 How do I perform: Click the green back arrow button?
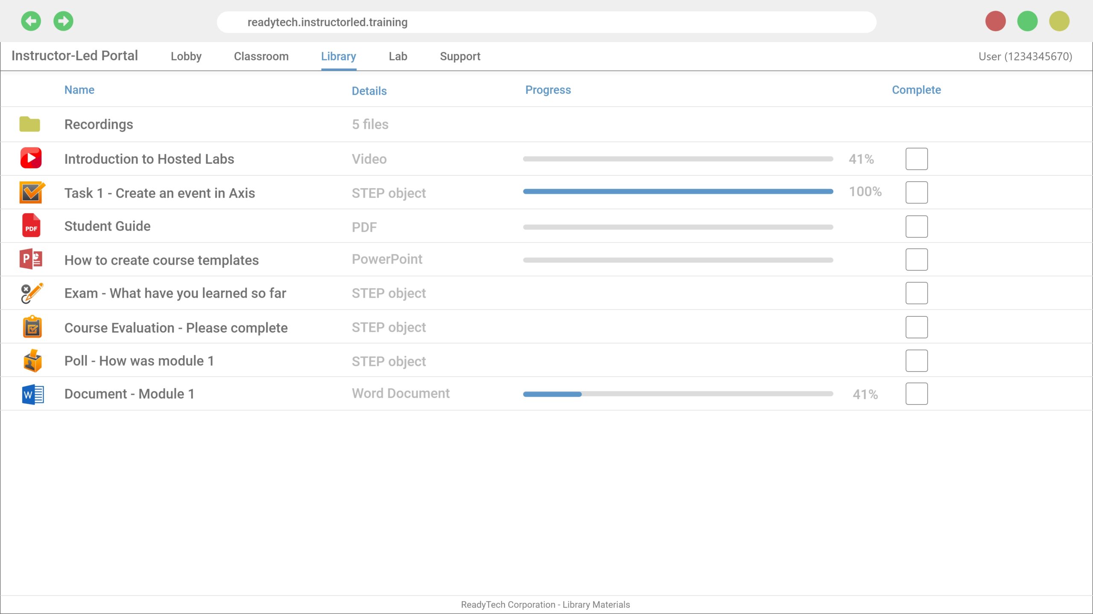click(31, 21)
